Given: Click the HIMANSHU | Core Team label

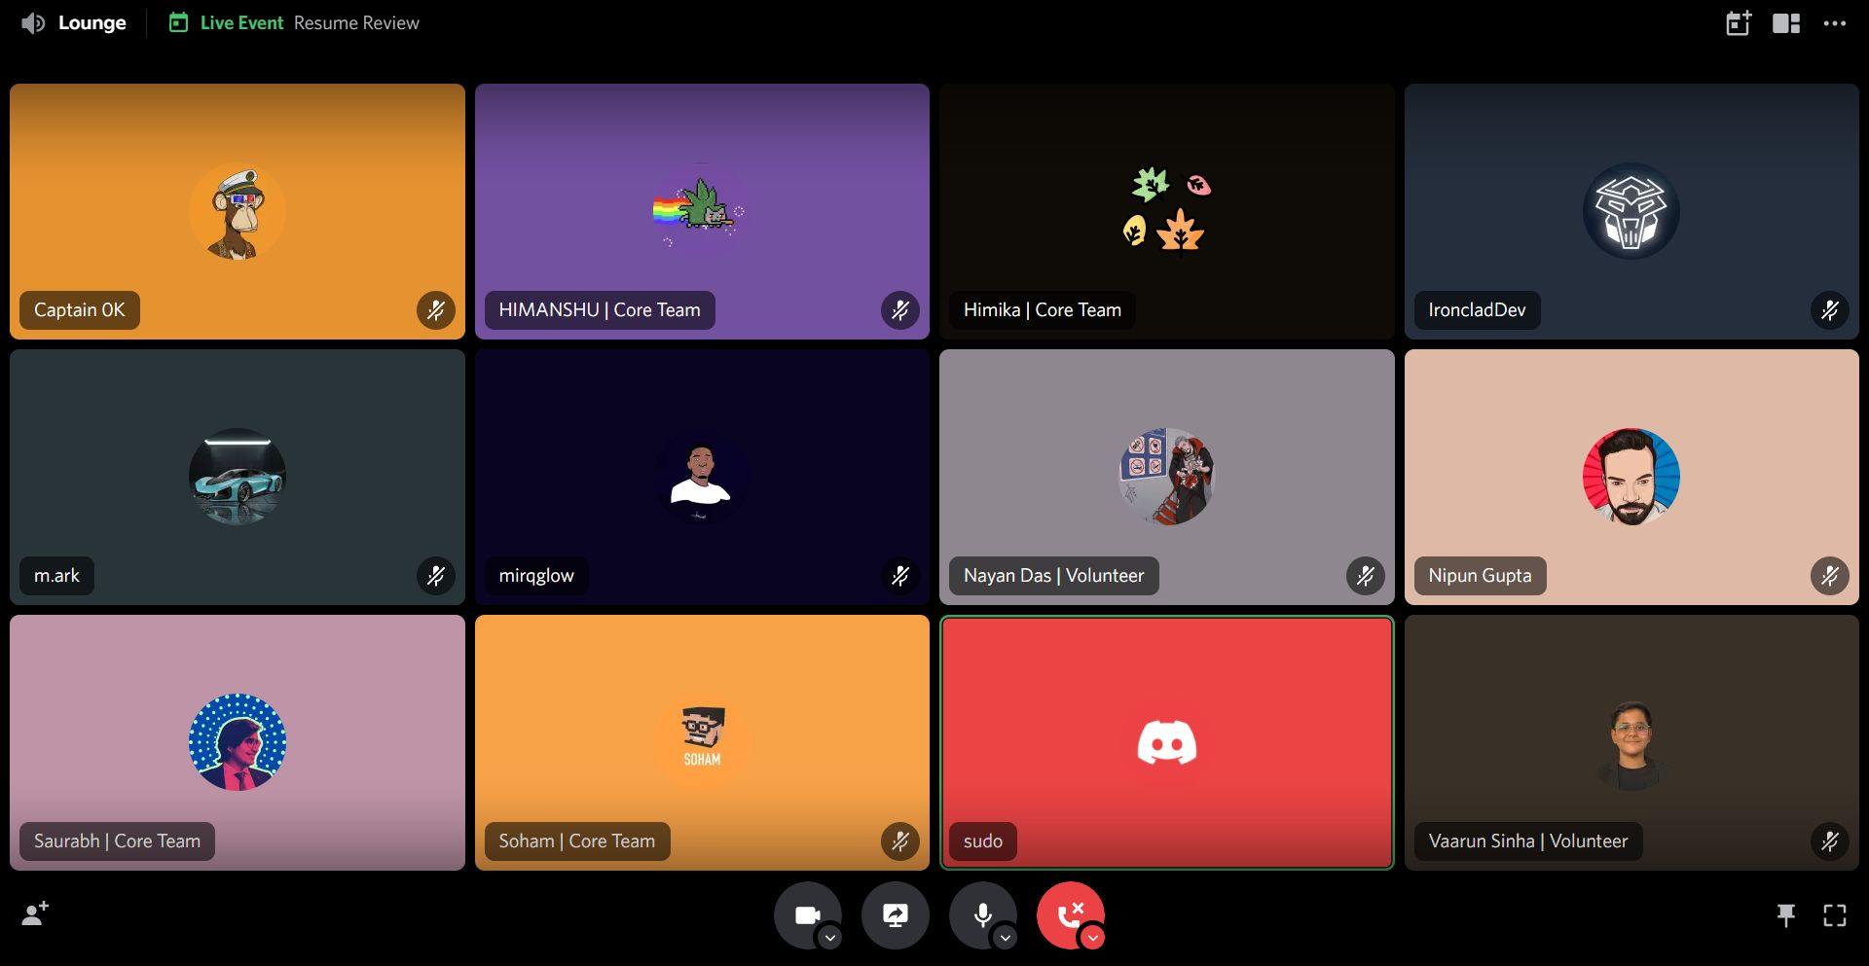Looking at the screenshot, I should coord(600,310).
